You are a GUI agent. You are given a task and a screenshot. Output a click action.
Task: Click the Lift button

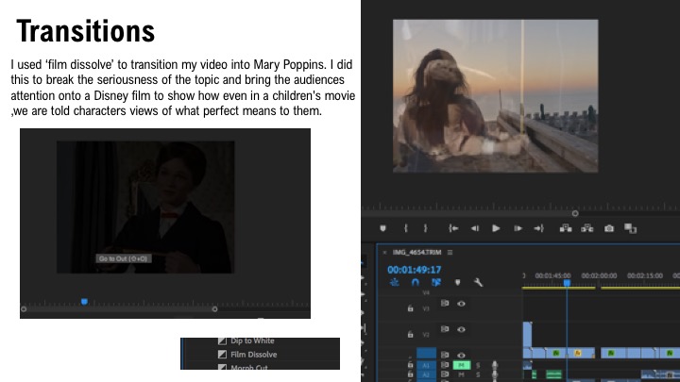(x=566, y=227)
